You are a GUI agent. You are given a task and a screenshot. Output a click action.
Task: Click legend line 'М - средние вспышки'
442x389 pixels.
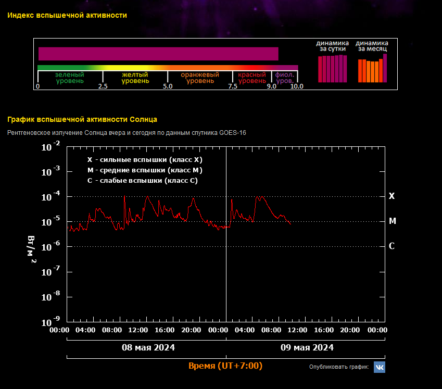(x=145, y=170)
